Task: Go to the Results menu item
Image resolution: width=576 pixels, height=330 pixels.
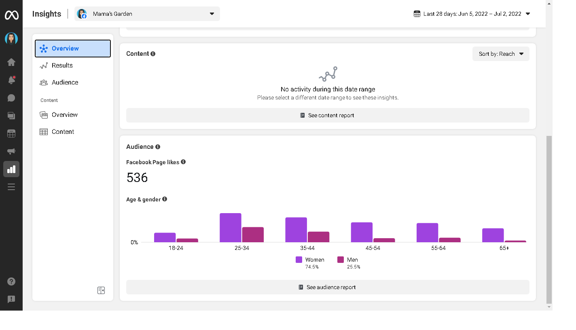Action: (62, 66)
